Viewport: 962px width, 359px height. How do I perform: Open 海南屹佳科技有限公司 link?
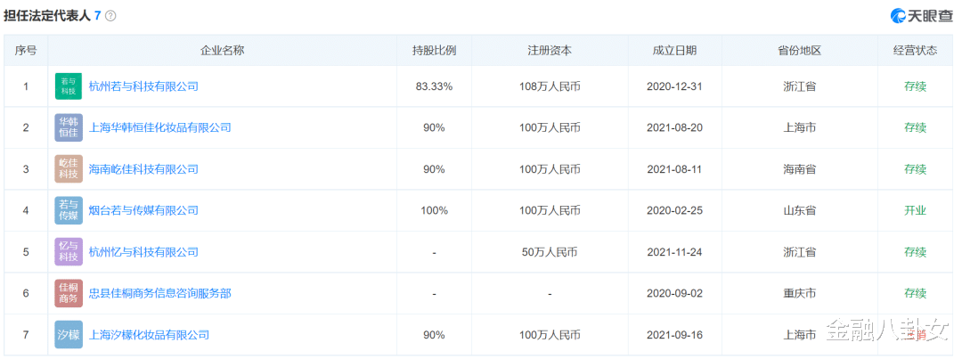click(143, 169)
